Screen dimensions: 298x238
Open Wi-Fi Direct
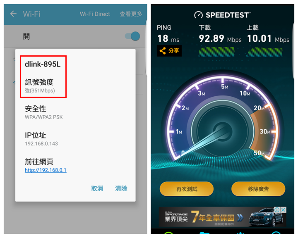pyautogui.click(x=95, y=14)
